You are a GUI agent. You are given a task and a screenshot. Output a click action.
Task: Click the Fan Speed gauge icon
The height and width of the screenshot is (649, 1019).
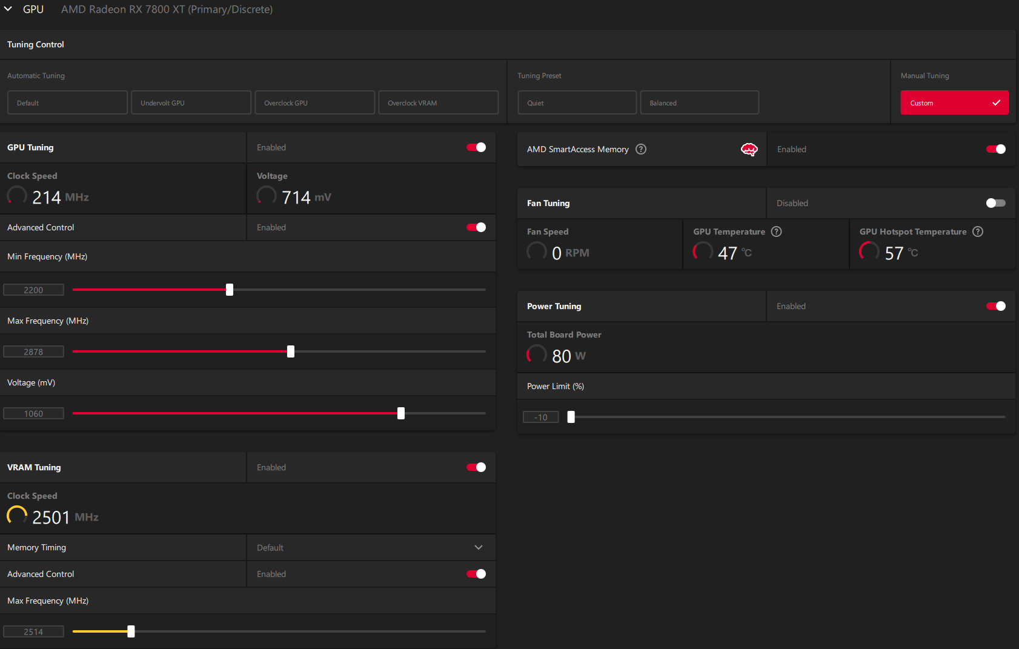537,251
